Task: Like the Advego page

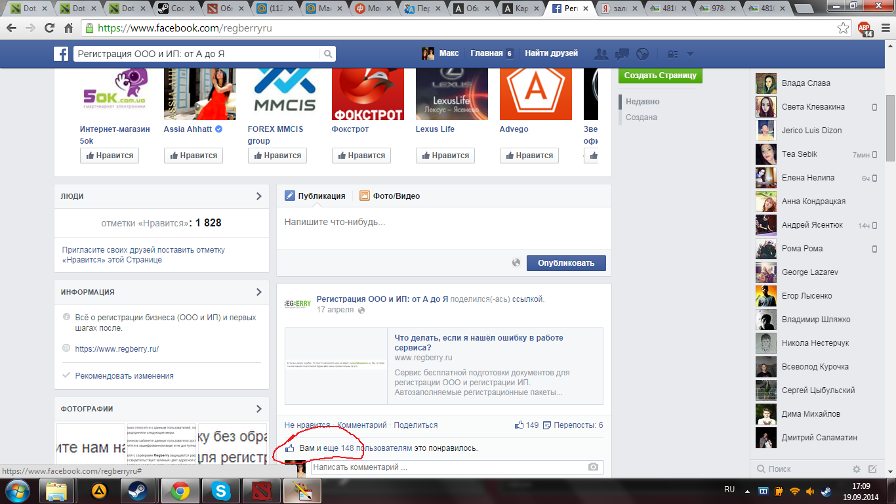Action: point(529,156)
